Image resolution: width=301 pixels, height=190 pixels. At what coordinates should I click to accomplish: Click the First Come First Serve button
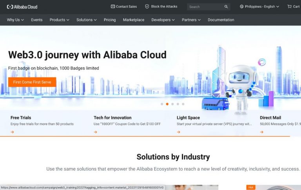(32, 82)
